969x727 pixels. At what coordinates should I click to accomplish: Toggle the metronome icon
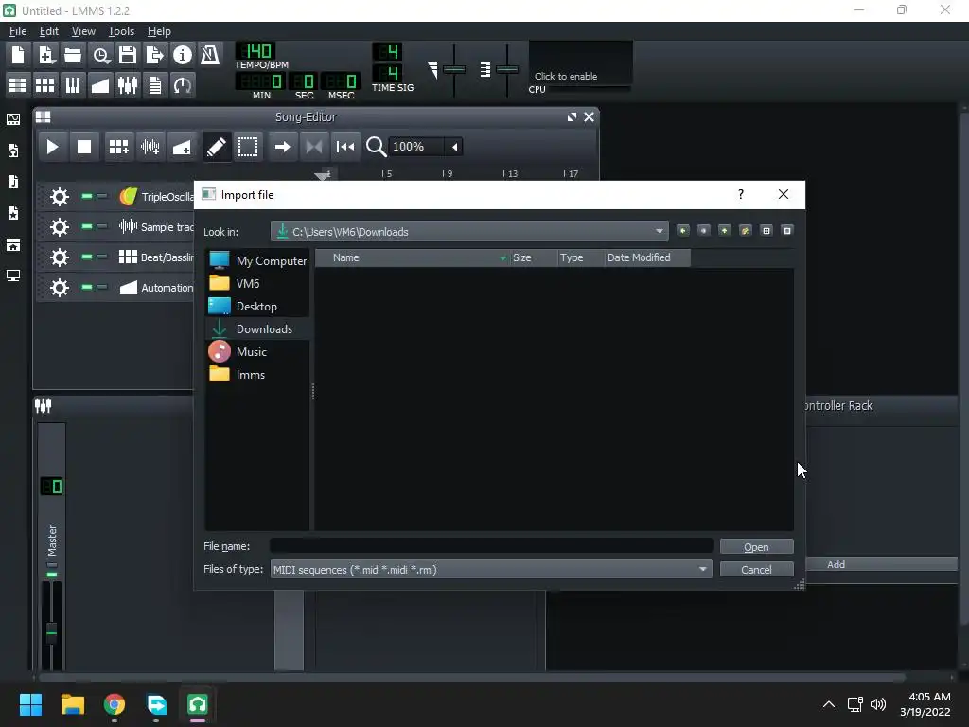pos(210,55)
